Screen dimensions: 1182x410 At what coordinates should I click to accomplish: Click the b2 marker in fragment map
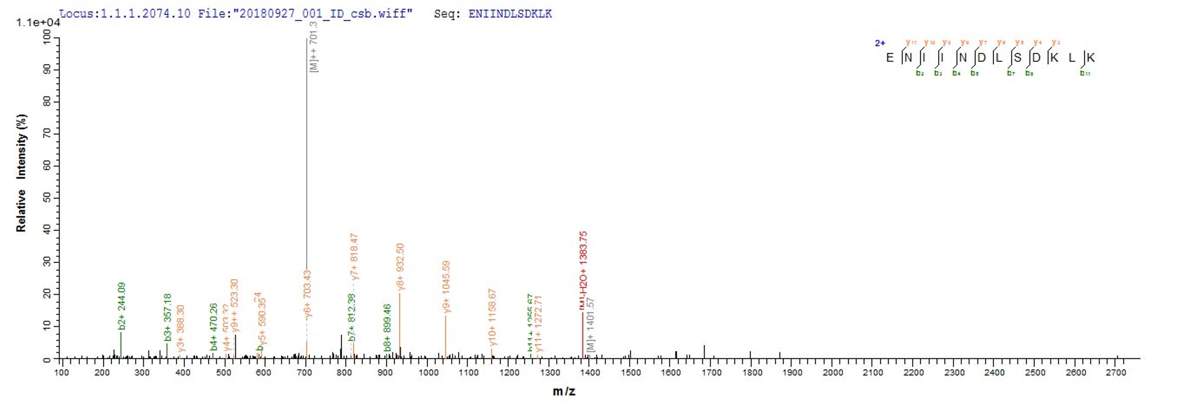[919, 73]
